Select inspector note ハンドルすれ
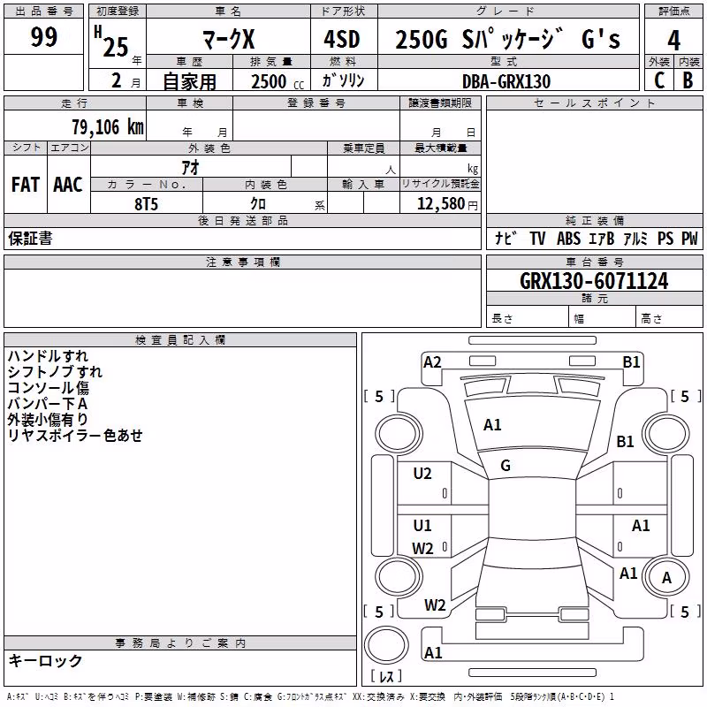Viewport: 707px width, 707px height. pos(48,356)
